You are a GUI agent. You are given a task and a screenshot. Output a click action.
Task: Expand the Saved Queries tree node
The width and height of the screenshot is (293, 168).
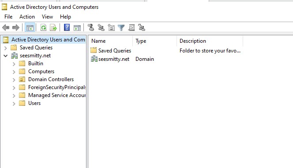tap(5, 48)
